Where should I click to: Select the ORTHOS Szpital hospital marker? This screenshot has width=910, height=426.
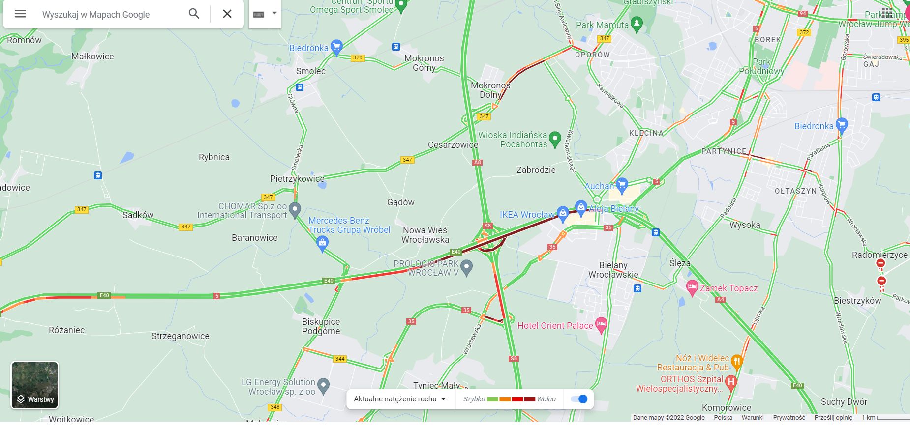[x=731, y=381]
